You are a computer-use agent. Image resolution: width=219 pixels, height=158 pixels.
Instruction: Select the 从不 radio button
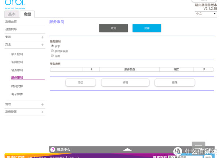point(52,46)
